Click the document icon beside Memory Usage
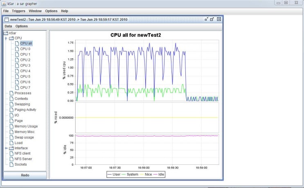Viewport: 304px width, 188px height. [11, 126]
